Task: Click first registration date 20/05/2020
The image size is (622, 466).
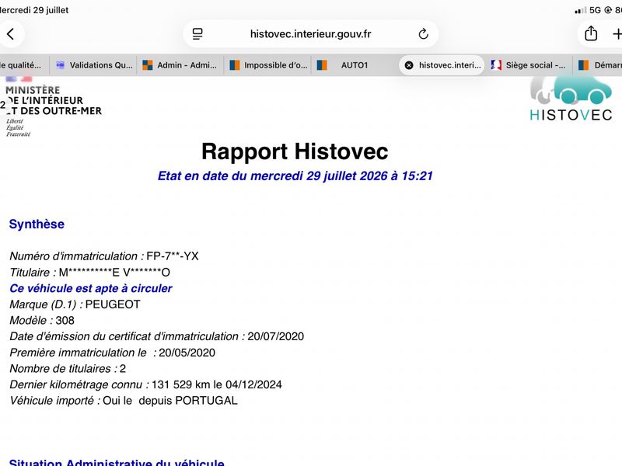Action: (187, 353)
